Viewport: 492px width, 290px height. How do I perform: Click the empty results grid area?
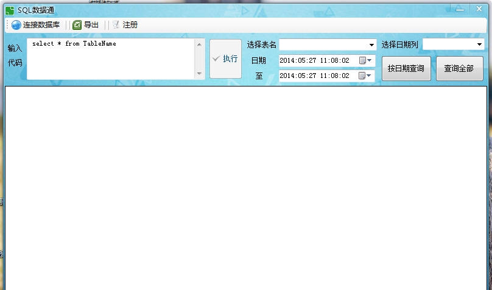245,188
